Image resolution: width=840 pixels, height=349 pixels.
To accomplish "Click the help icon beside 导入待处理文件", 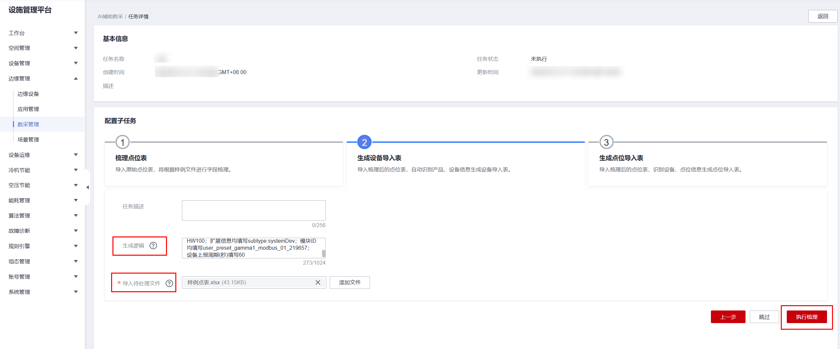I will 169,283.
